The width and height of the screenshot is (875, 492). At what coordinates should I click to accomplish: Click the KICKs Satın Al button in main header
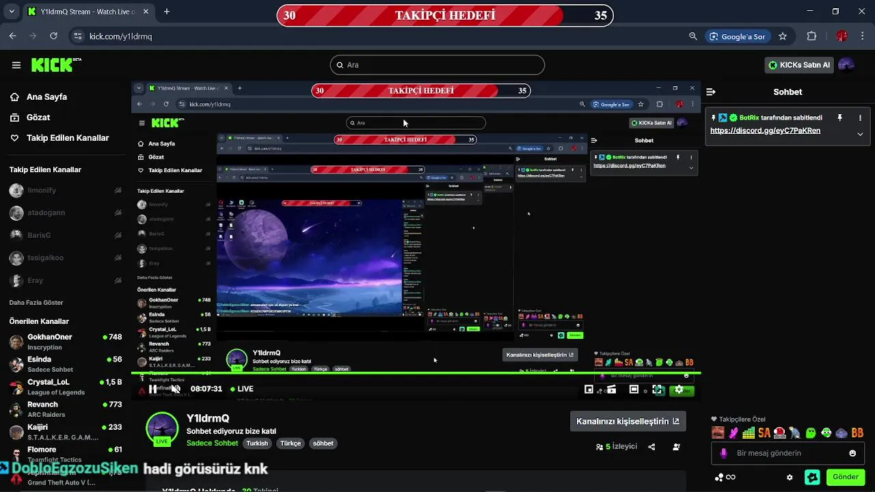point(798,65)
